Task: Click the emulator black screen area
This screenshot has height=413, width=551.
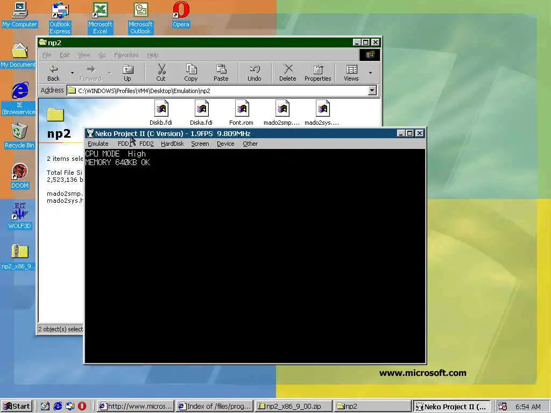Action: pyautogui.click(x=255, y=255)
